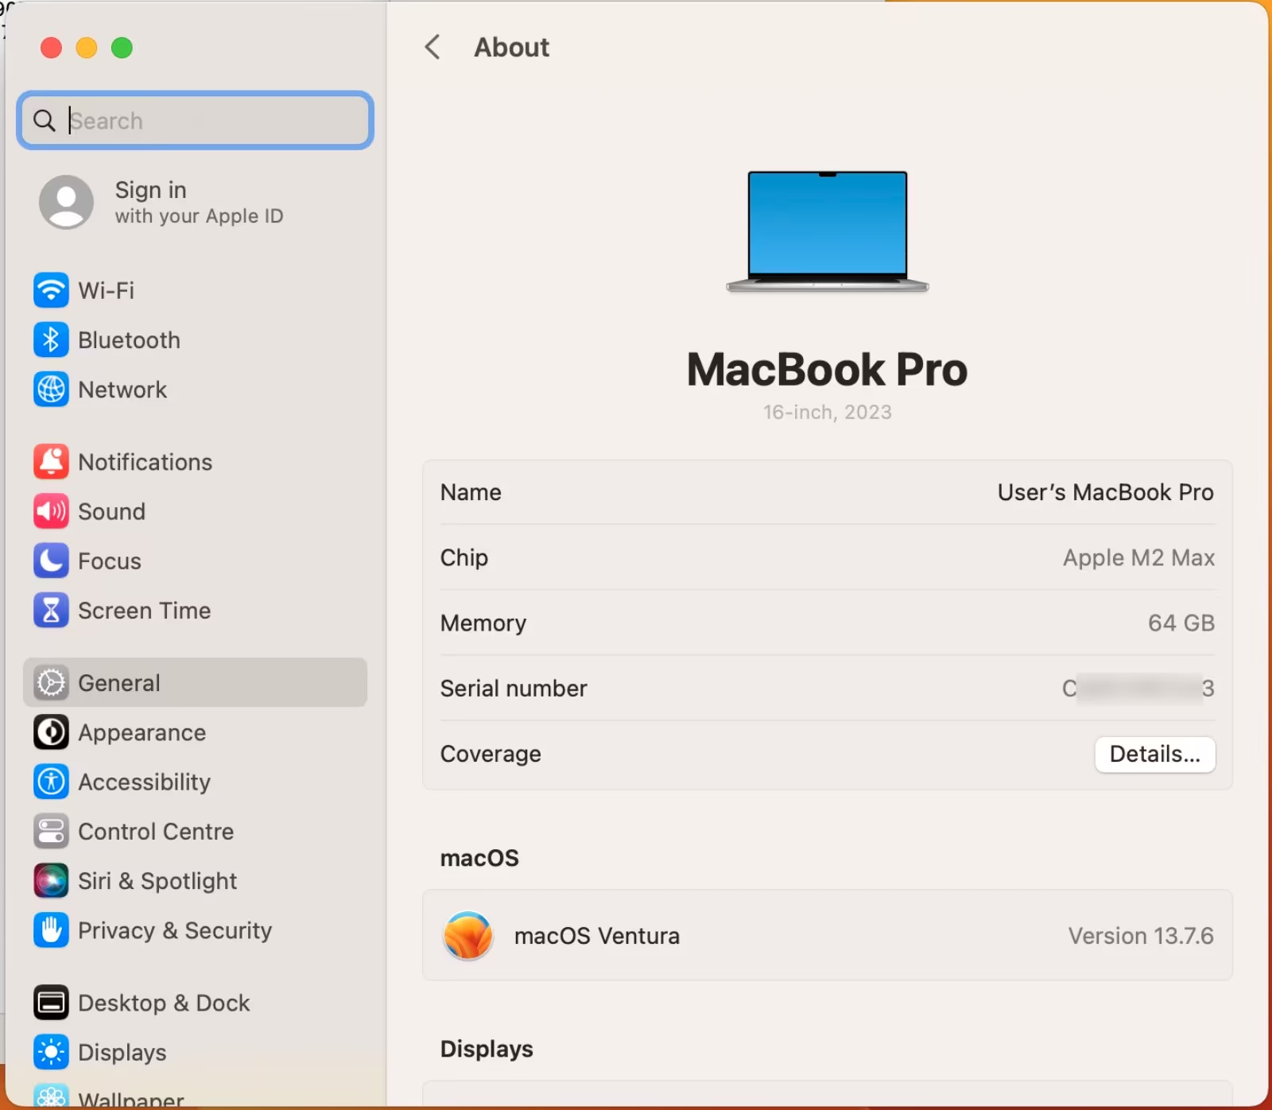Open Network settings

click(51, 390)
